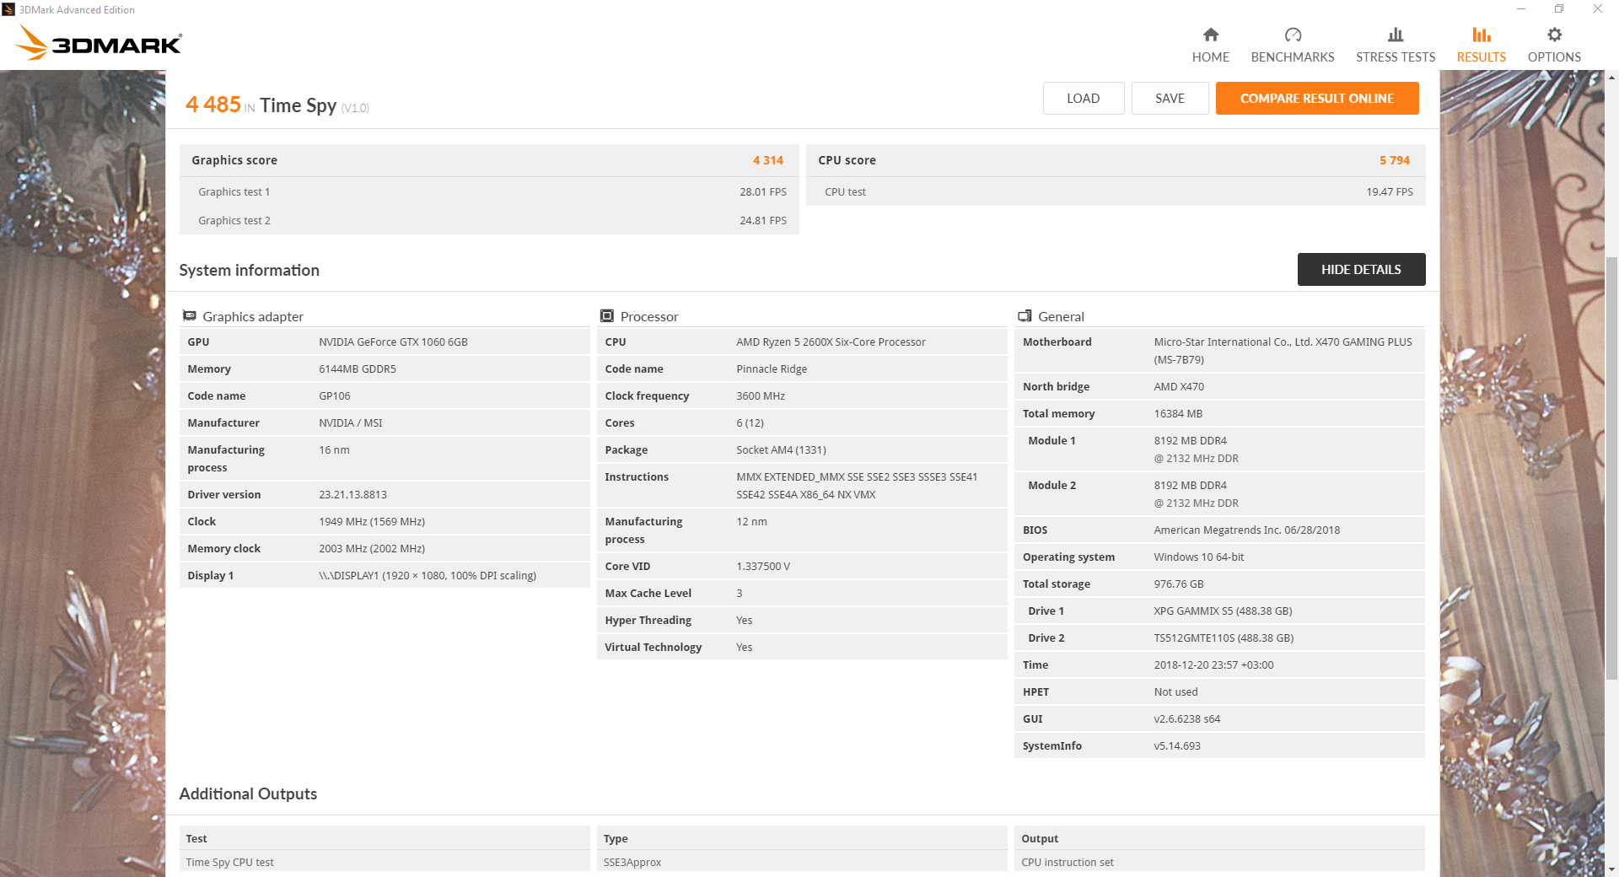Click the scrollbar up arrow
The image size is (1619, 877).
point(1611,78)
